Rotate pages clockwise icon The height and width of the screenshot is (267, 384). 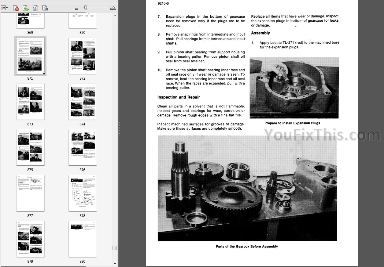tap(45, 8)
